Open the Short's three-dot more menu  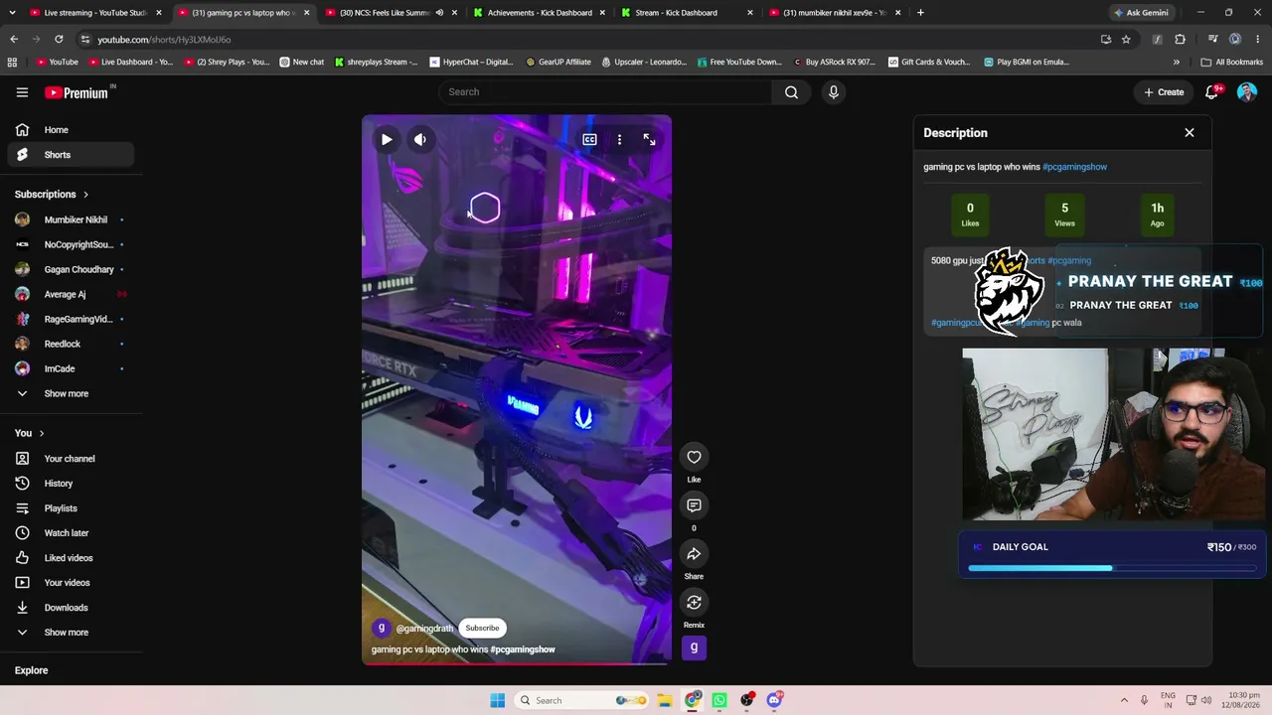coord(619,140)
